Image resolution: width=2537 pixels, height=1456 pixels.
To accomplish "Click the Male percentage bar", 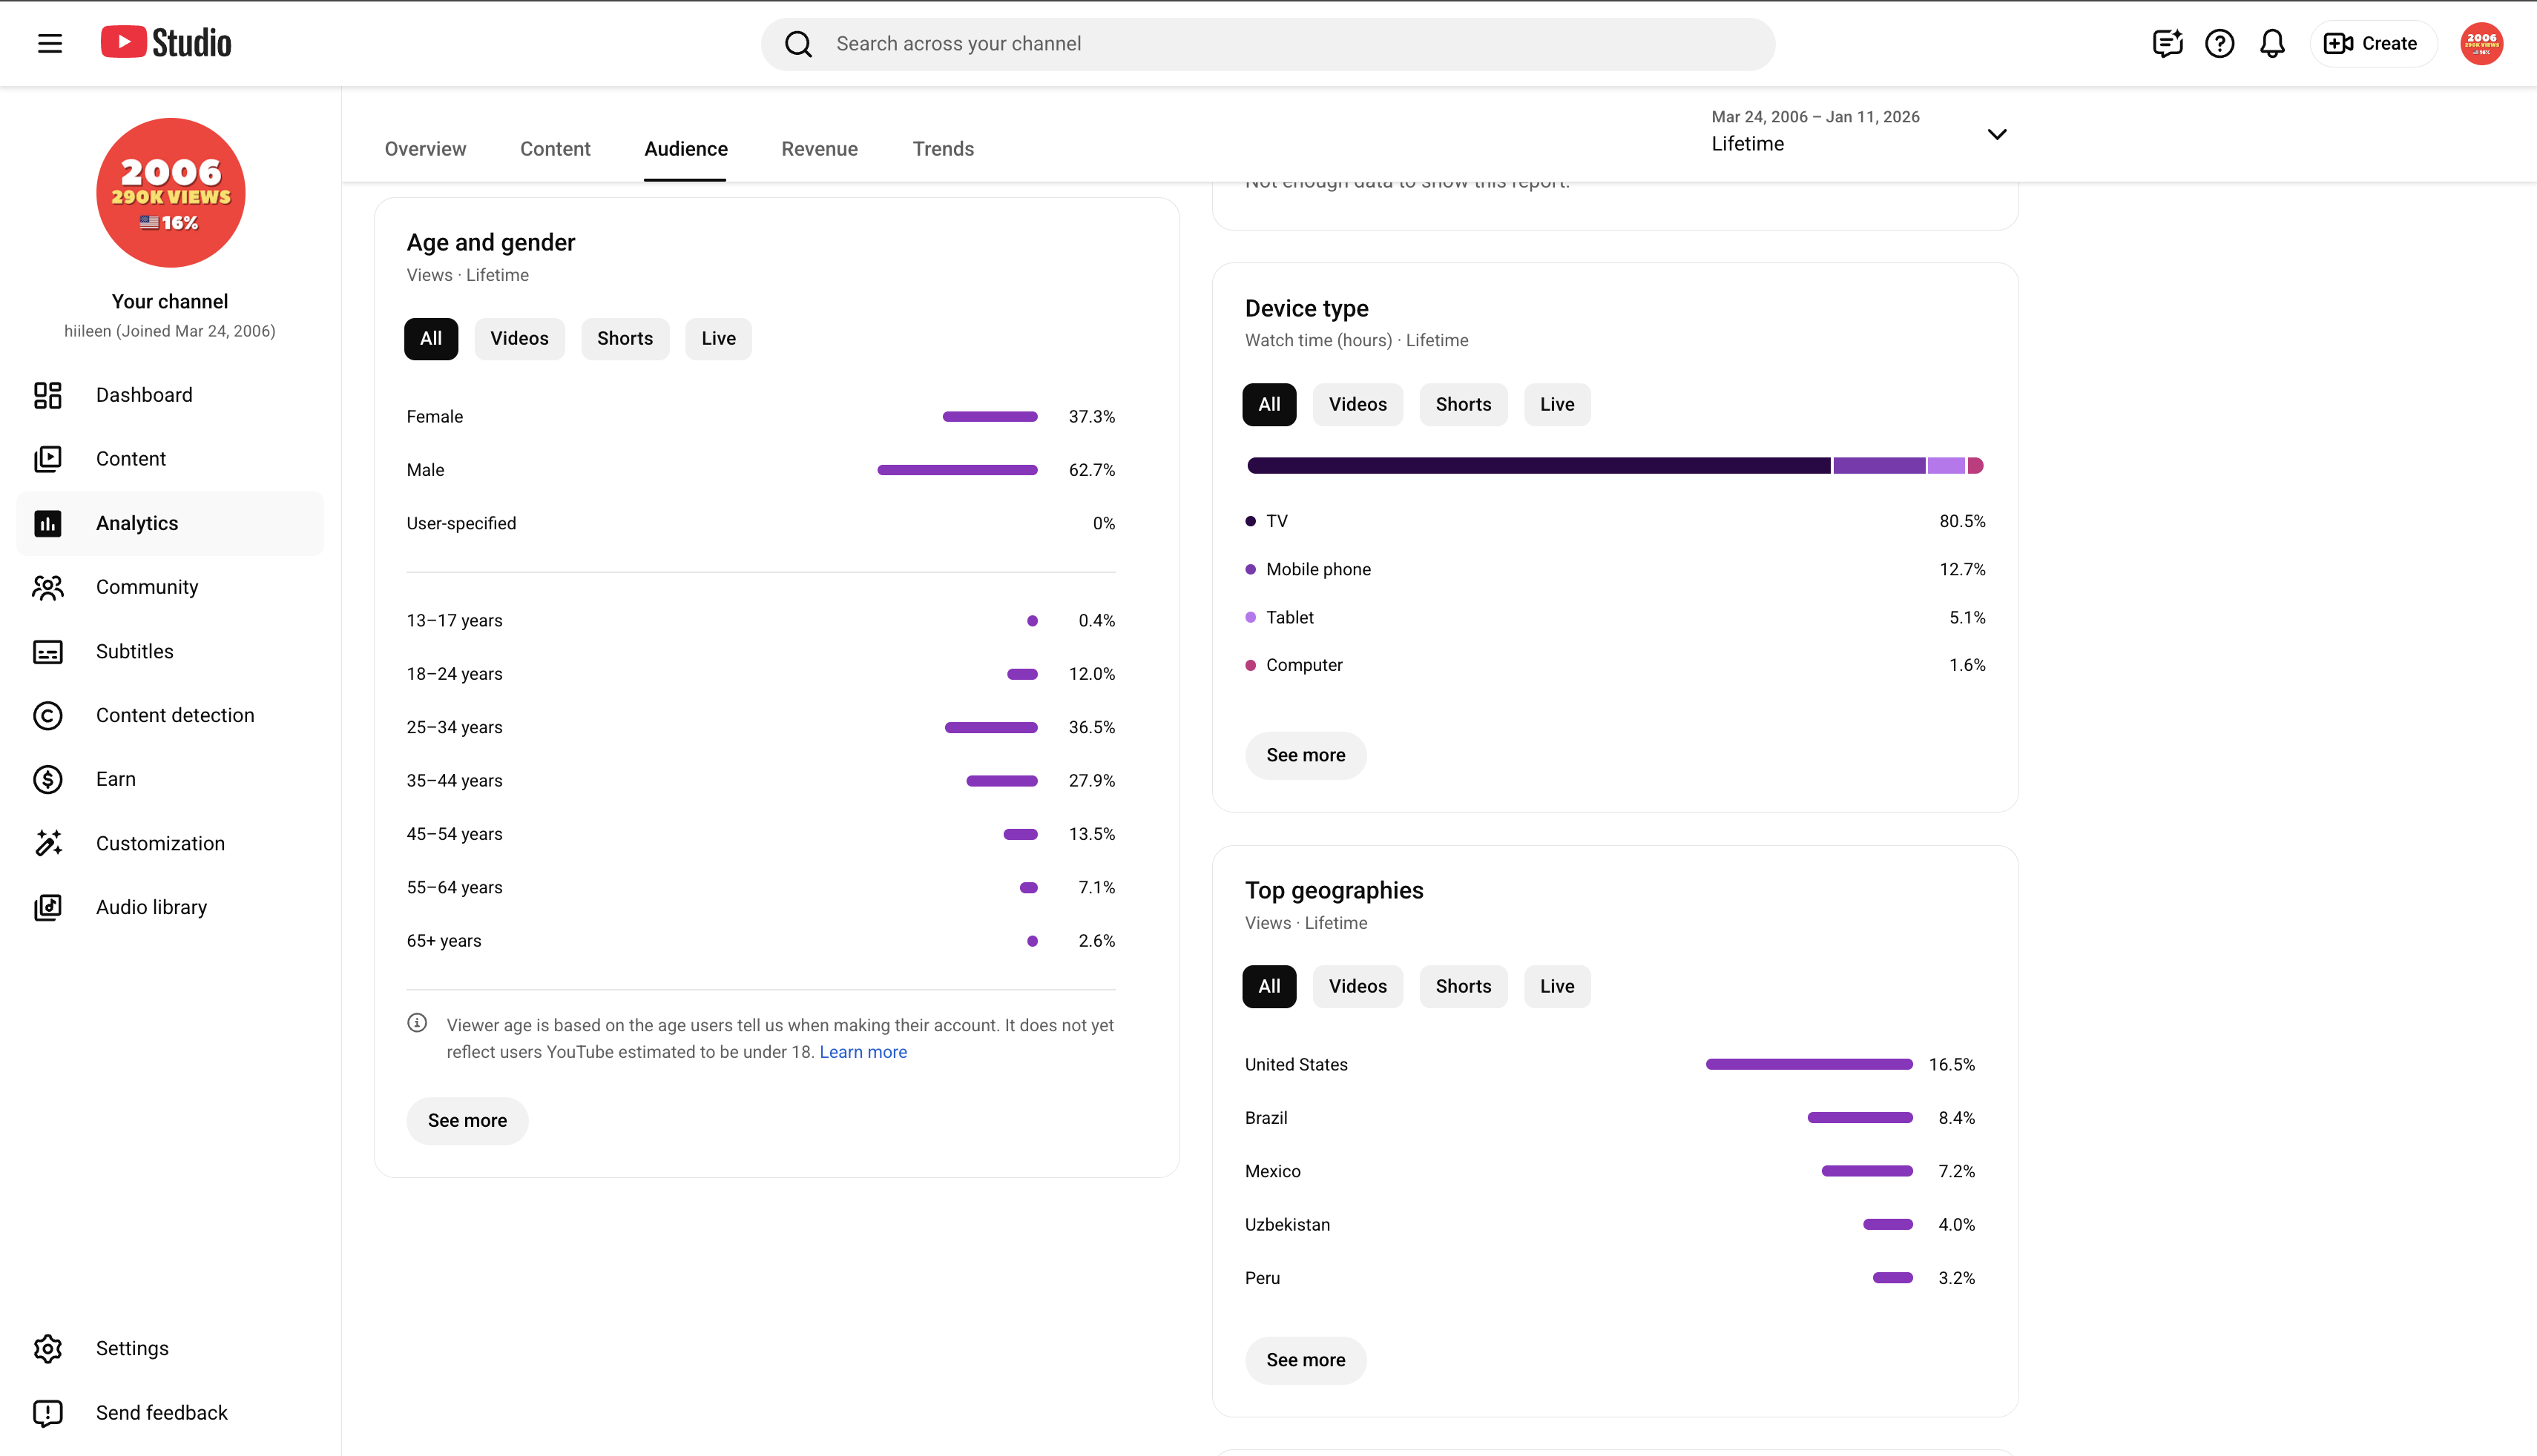I will click(958, 470).
